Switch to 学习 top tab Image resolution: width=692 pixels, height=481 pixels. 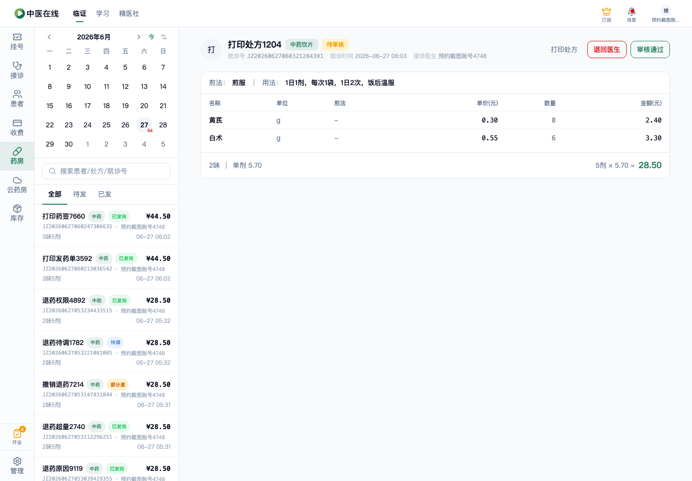pos(103,13)
